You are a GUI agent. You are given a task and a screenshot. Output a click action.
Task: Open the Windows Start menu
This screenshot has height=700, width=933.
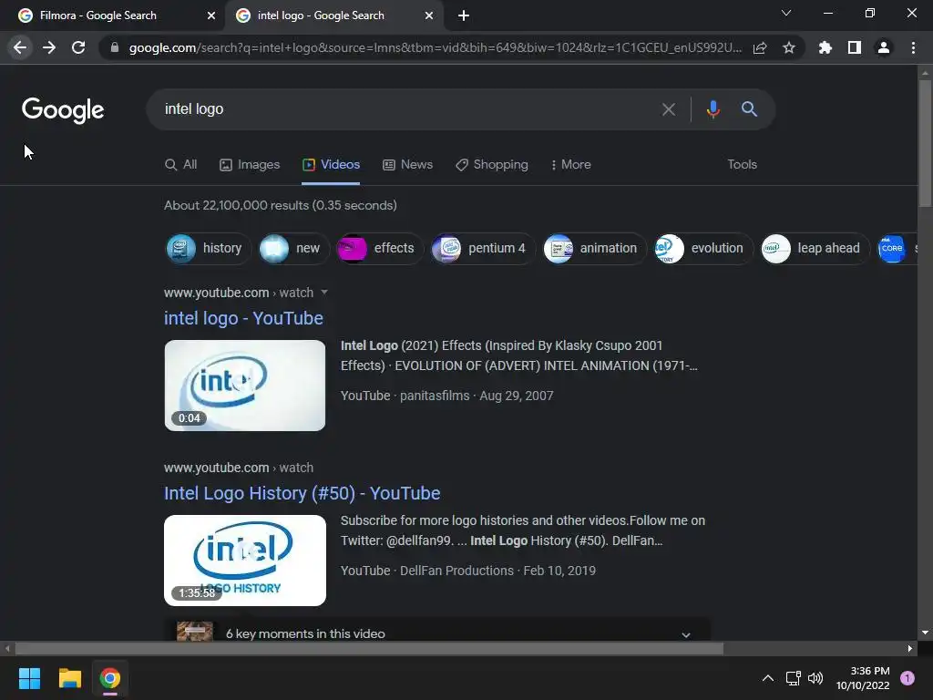click(29, 678)
